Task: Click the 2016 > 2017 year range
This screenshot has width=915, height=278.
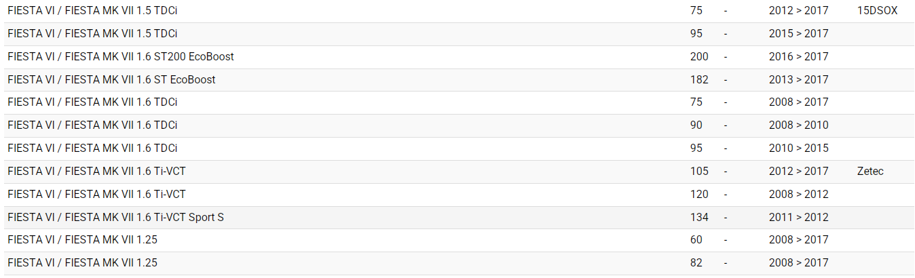Action: tap(798, 57)
